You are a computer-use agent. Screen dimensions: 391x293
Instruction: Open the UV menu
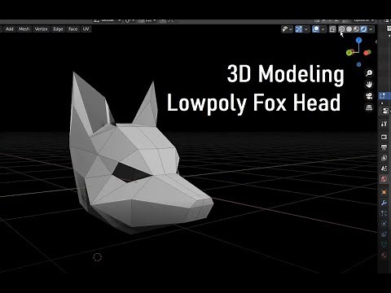point(86,29)
